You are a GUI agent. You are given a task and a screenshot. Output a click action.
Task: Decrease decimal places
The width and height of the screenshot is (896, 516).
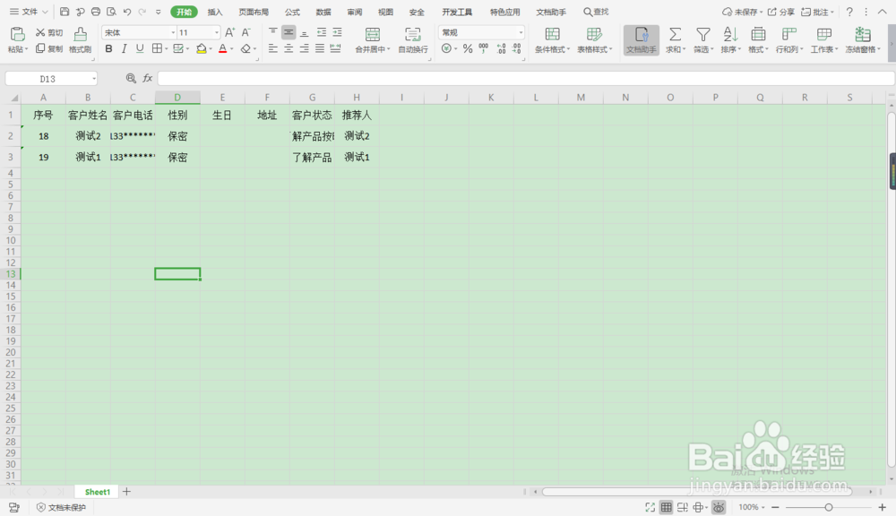(516, 48)
